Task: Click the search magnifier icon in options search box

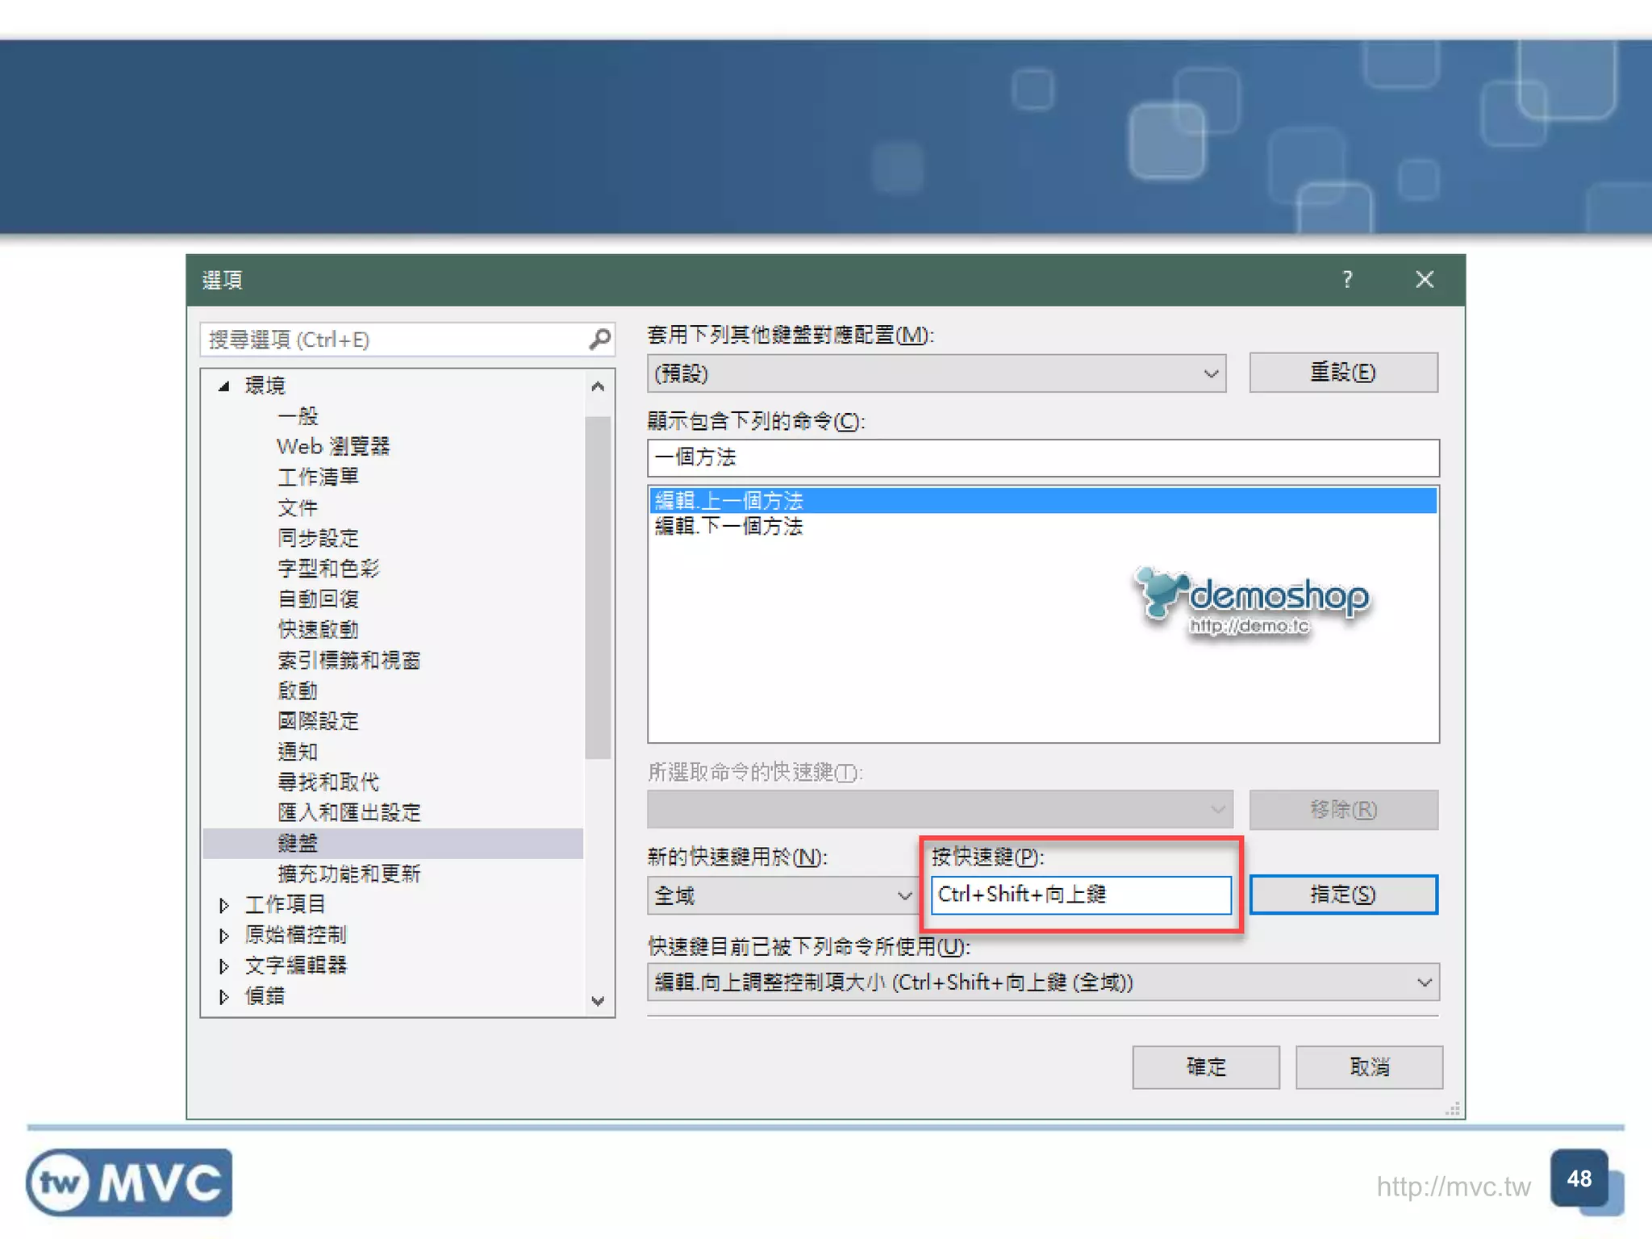Action: pos(599,340)
